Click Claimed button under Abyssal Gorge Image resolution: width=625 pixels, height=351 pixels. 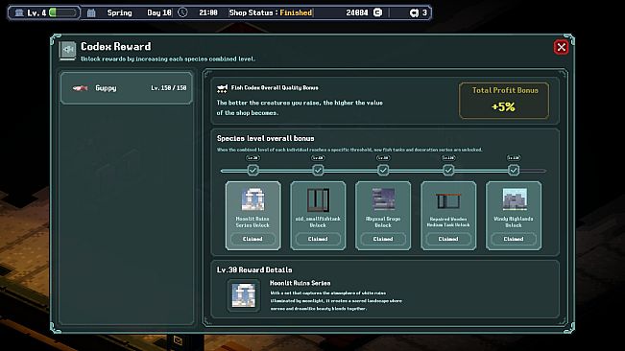pos(383,239)
